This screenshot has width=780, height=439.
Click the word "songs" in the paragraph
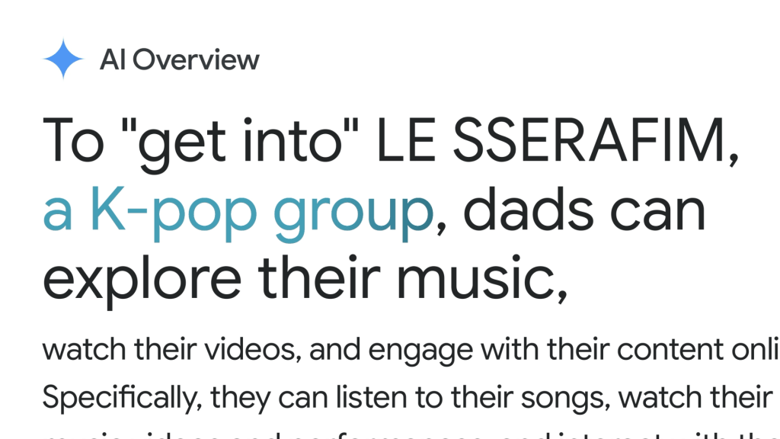tap(568, 398)
